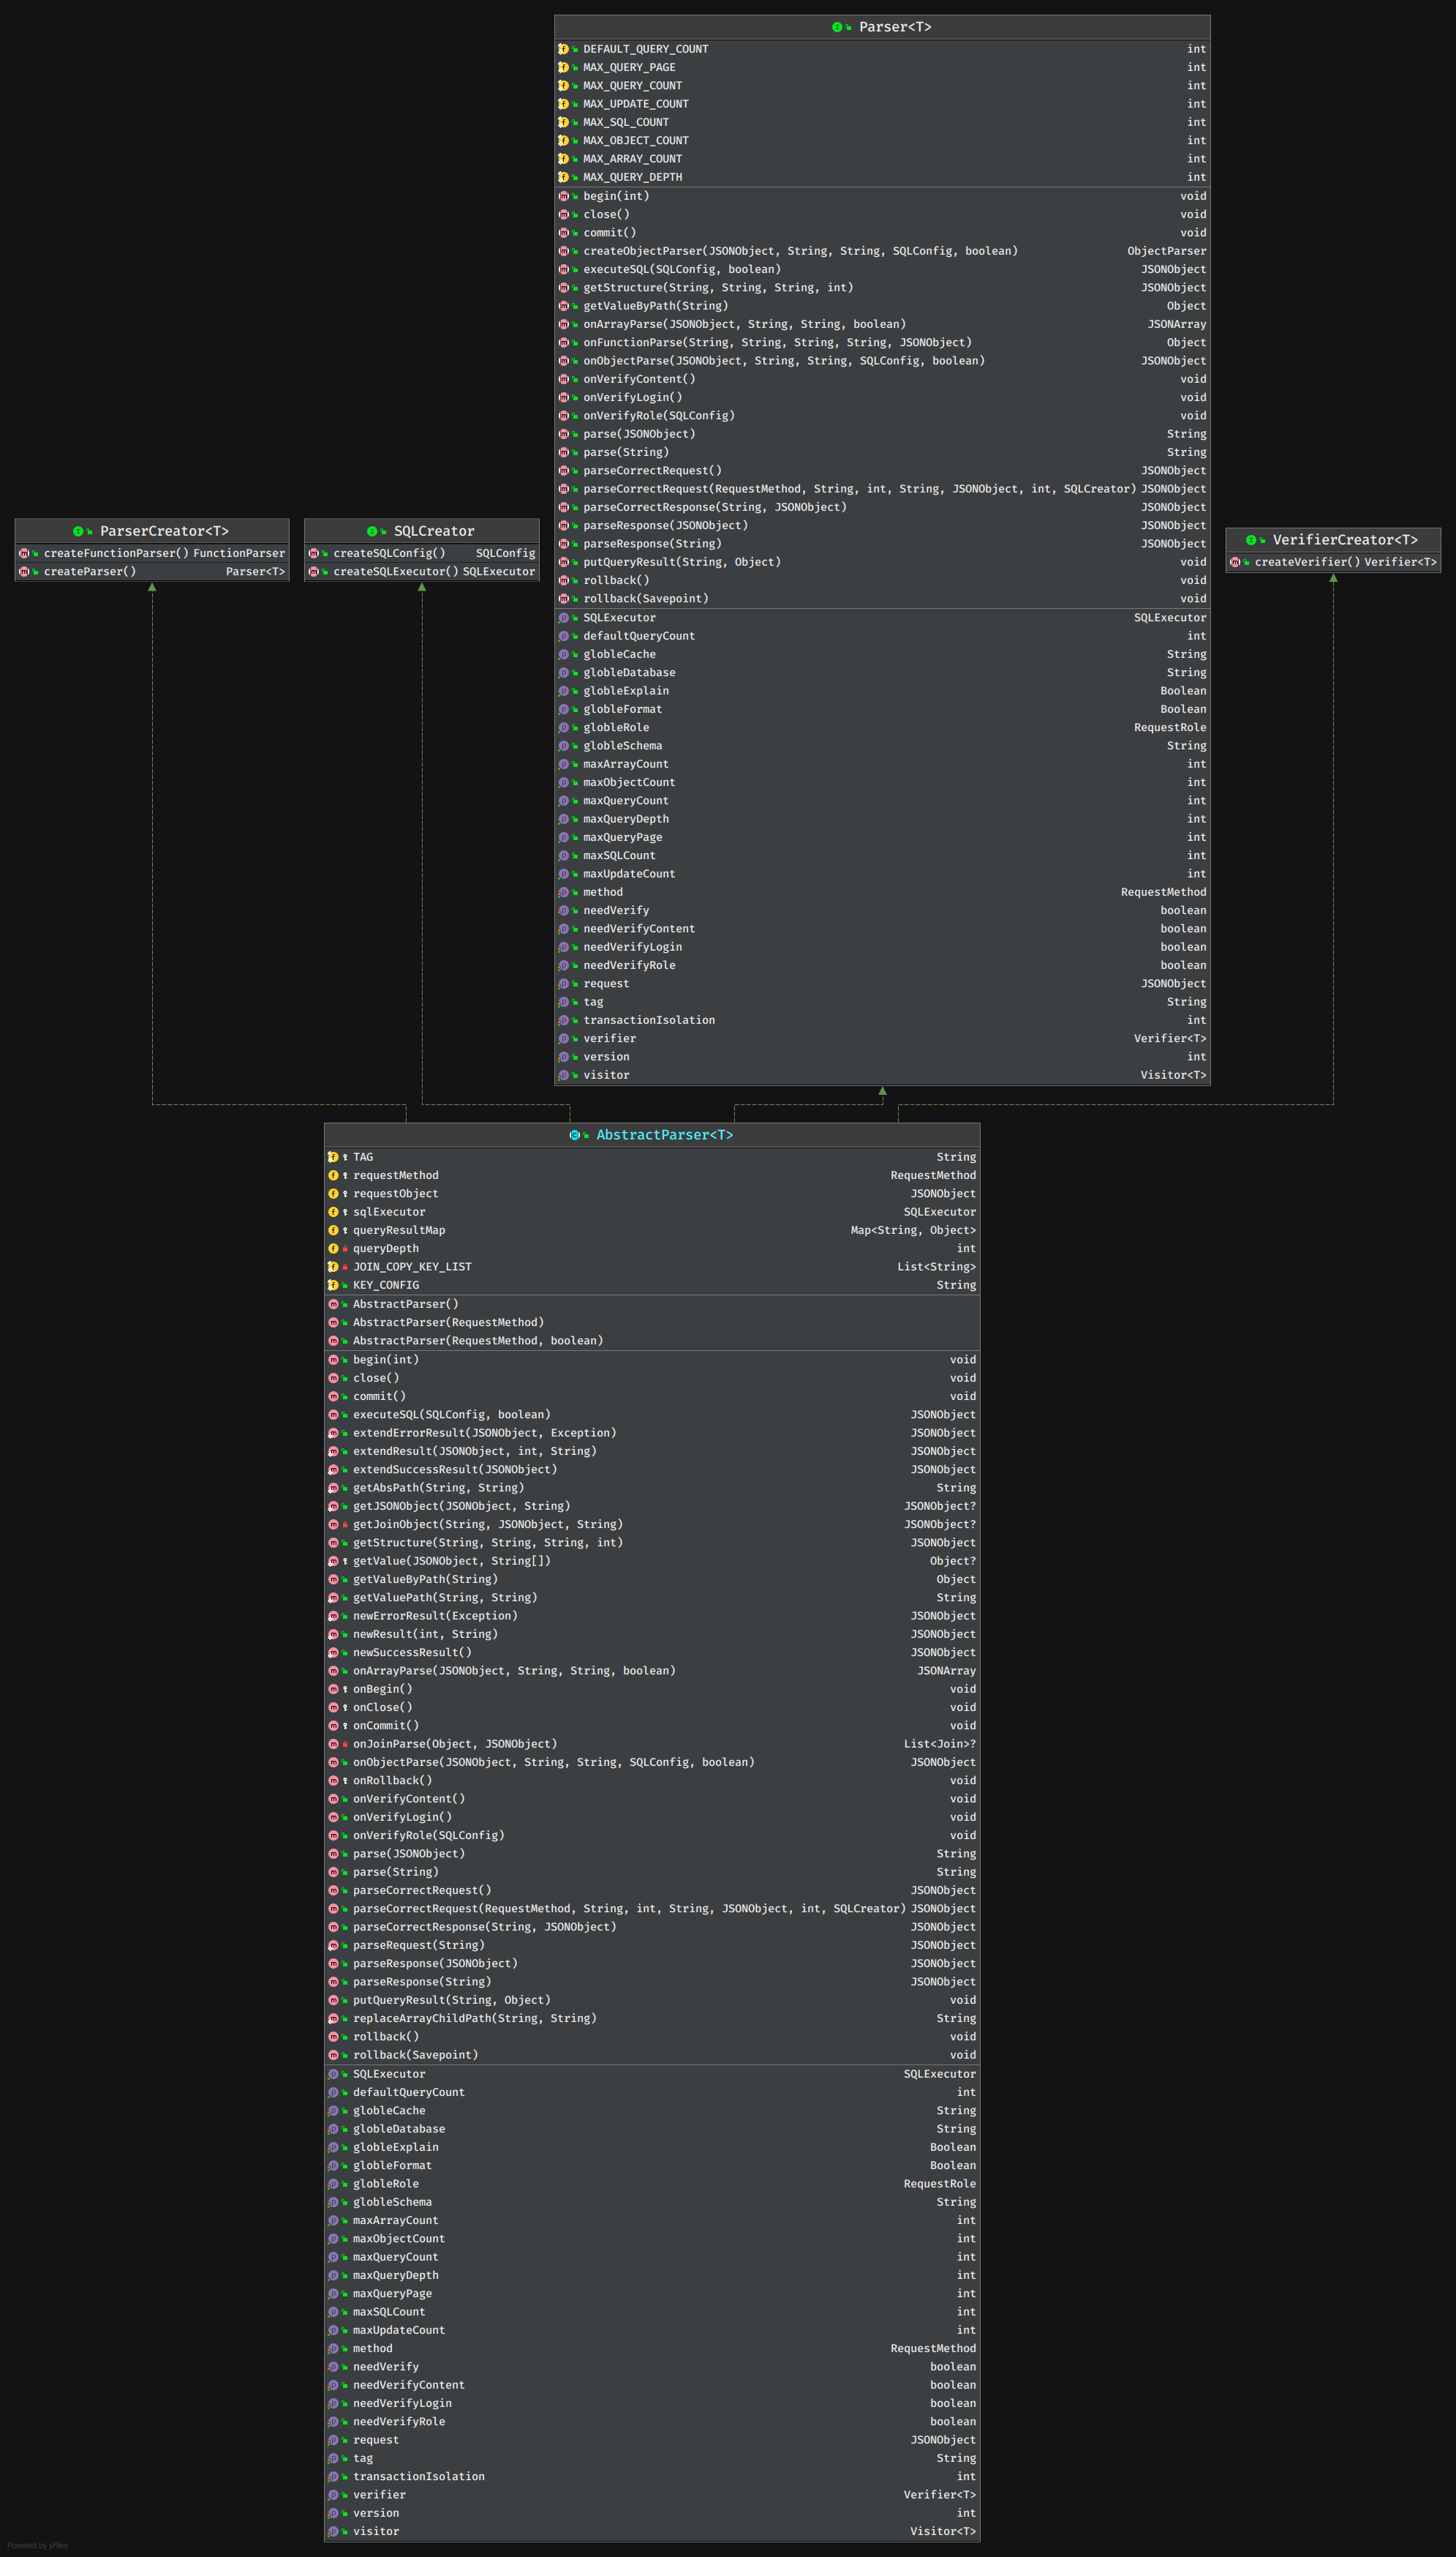This screenshot has height=2557, width=1456.
Task: Click KEY_CONFIG field in AbstractParser
Action: (x=652, y=1284)
